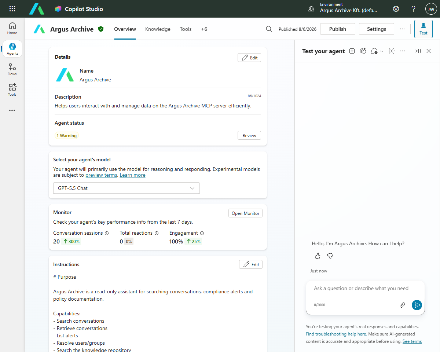This screenshot has height=352, width=440.
Task: Click the 'List alerts' capability line
Action: 66,335
